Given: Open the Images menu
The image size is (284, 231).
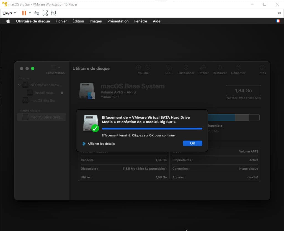Looking at the screenshot, I should click(x=95, y=21).
